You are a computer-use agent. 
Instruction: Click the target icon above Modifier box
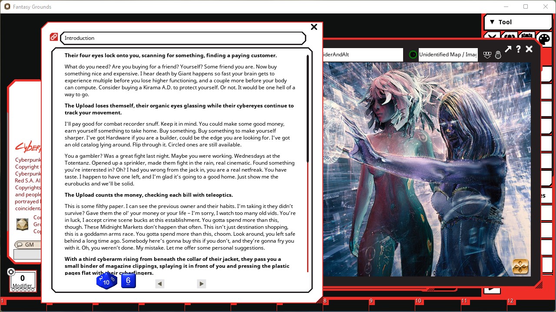tap(11, 272)
